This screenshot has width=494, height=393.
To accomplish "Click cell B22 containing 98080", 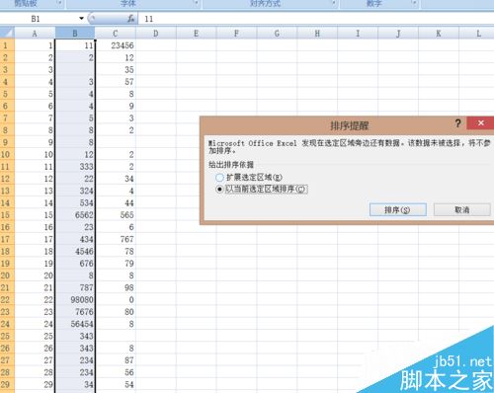I will pyautogui.click(x=75, y=299).
